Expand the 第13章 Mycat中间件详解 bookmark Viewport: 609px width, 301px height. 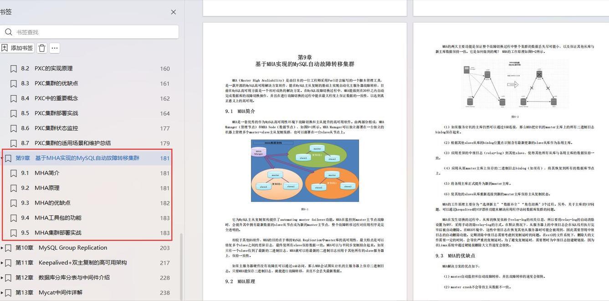tap(2, 293)
